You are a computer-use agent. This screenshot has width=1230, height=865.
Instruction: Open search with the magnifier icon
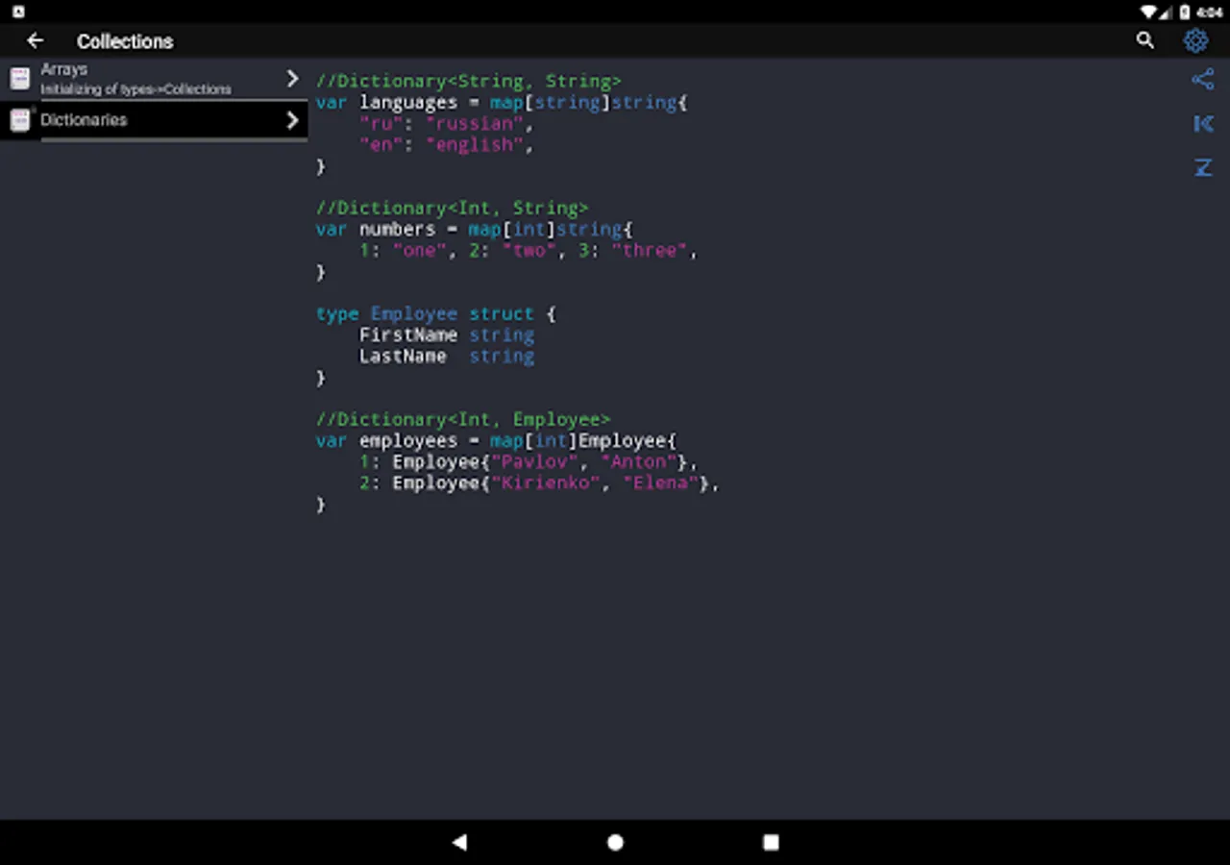(1145, 40)
